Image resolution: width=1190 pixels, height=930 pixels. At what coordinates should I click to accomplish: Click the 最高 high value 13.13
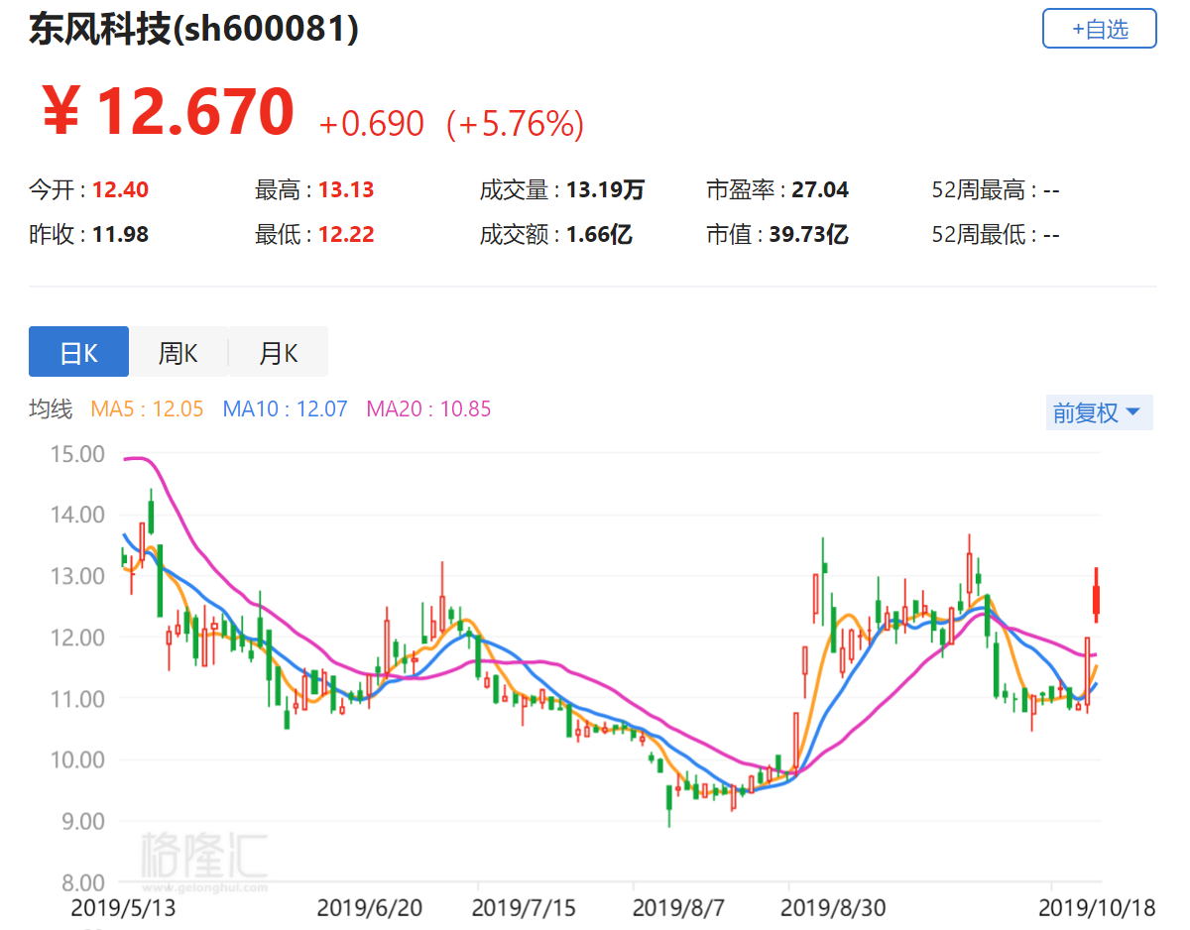346,189
